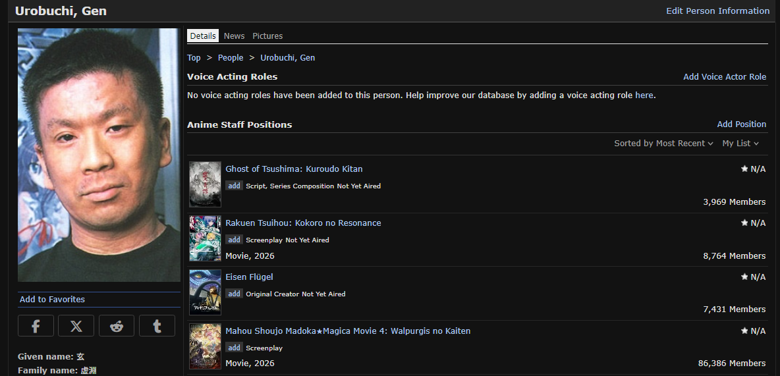Screen dimensions: 780x376
Task: Click '3,969 Members' text
Action: pos(735,202)
